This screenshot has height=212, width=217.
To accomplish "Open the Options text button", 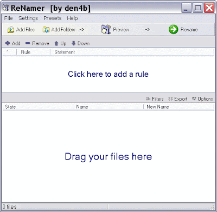I will pyautogui.click(x=205, y=99).
